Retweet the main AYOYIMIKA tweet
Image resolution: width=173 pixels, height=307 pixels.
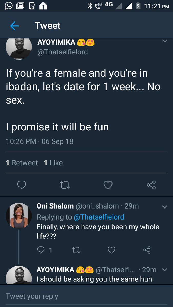[x=65, y=185]
